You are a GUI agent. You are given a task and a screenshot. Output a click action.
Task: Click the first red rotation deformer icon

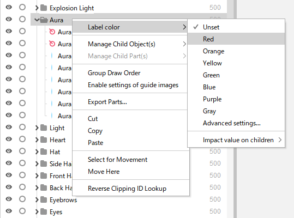point(52,32)
